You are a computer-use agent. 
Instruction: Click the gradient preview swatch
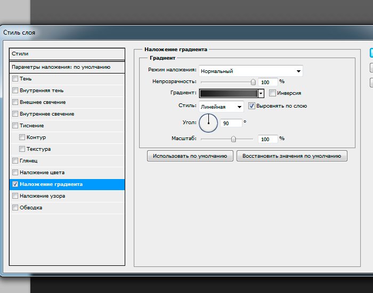coord(228,93)
